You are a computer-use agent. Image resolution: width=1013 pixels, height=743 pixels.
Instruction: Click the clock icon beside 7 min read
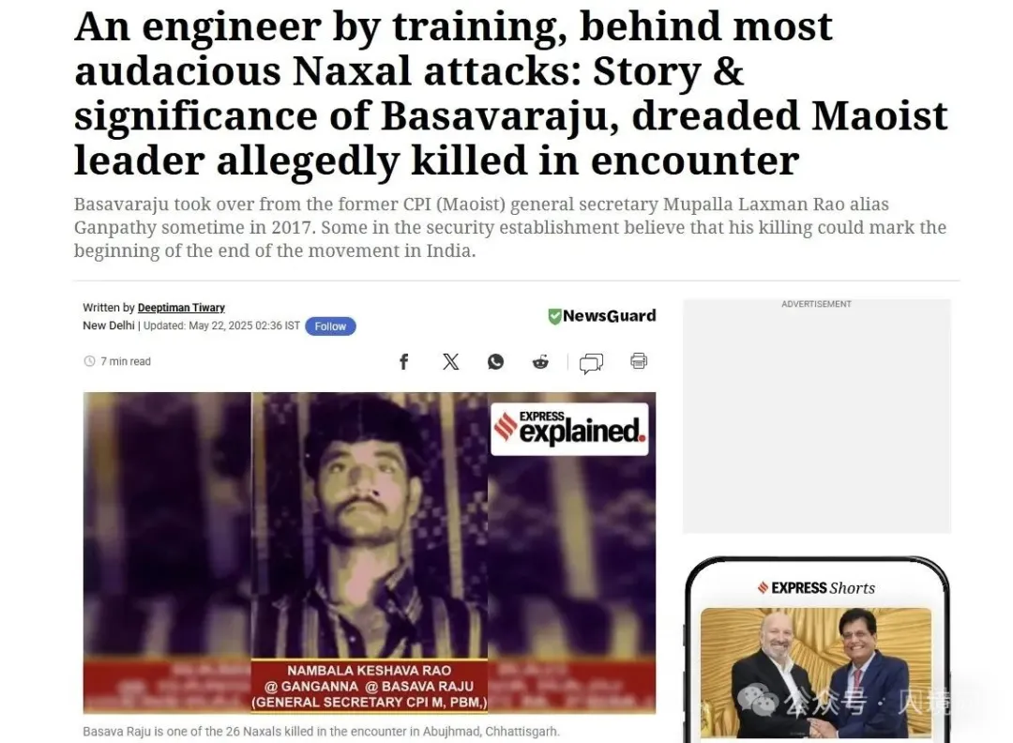click(x=90, y=361)
